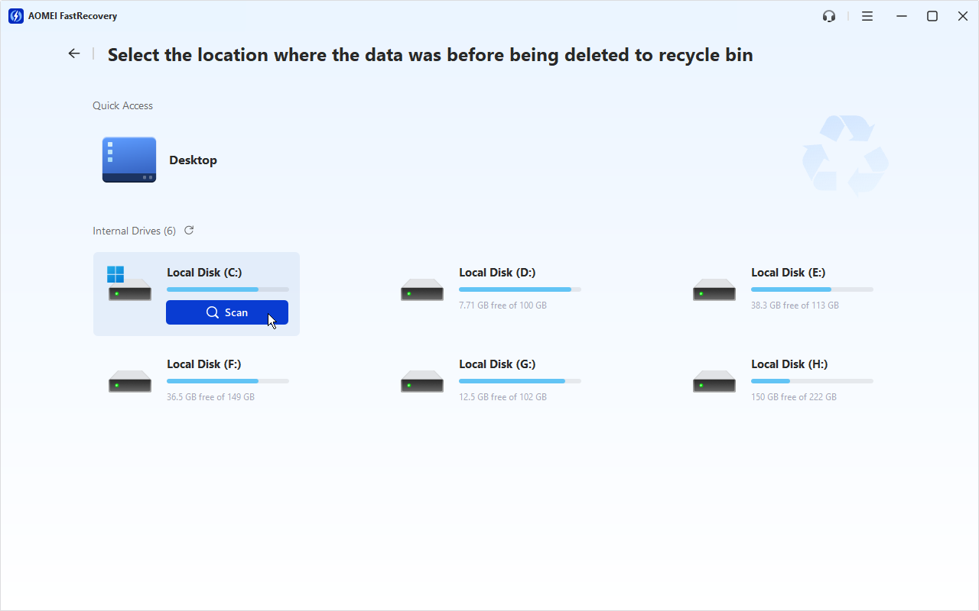Click the F: drive usage bar
The width and height of the screenshot is (979, 611).
(x=228, y=380)
